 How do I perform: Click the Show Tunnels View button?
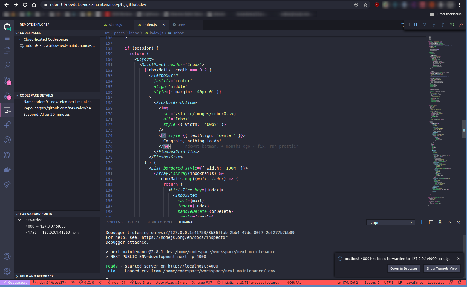click(442, 268)
